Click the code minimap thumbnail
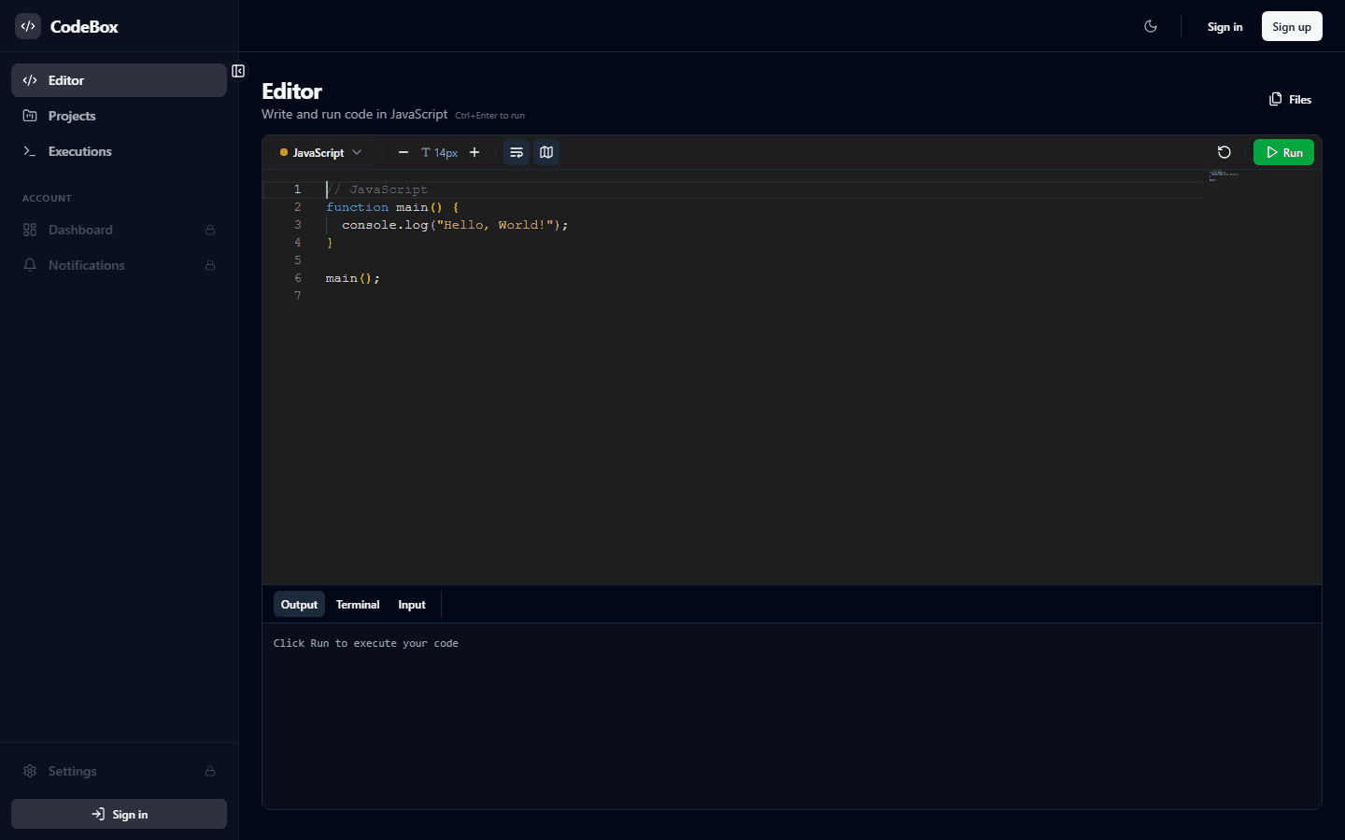The image size is (1345, 840). click(1224, 175)
